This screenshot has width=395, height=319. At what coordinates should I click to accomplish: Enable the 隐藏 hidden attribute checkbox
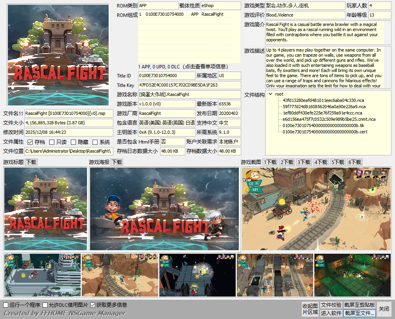click(74, 142)
